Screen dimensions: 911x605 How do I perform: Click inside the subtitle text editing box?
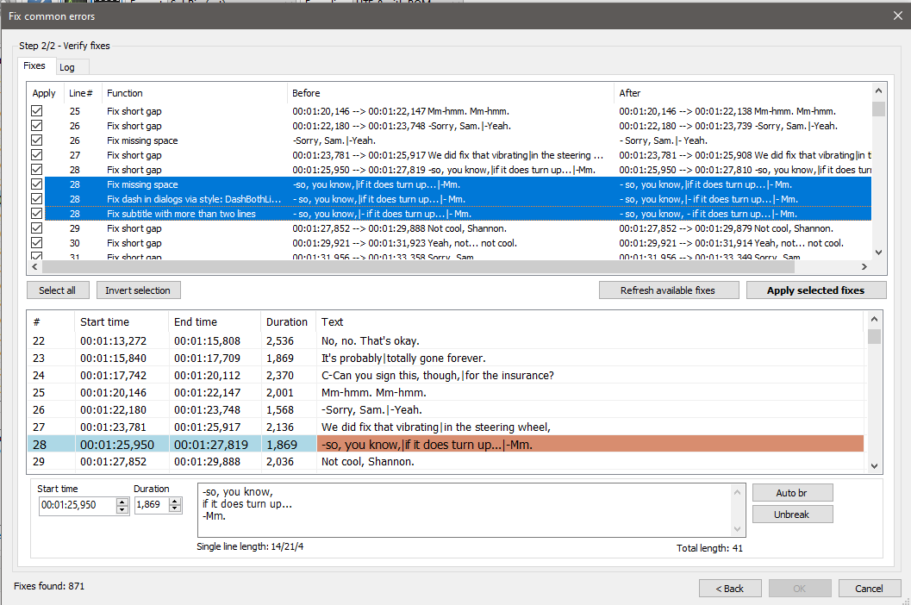465,510
